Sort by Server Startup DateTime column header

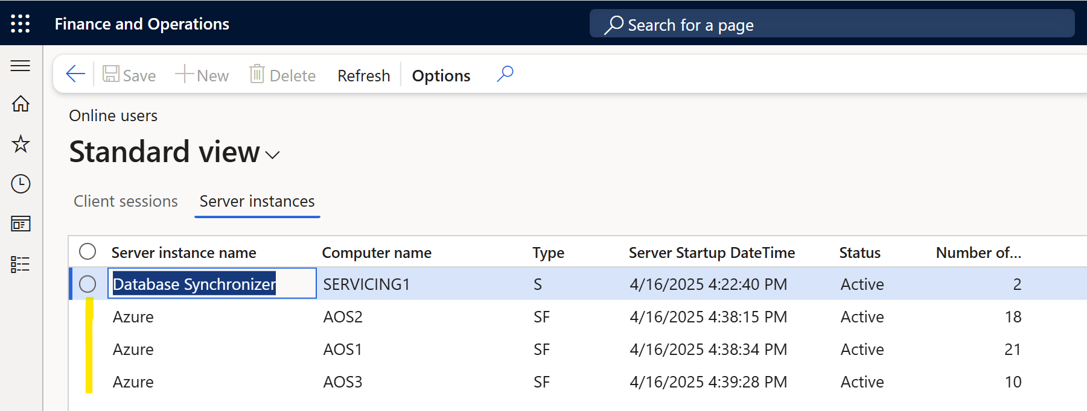[x=712, y=253]
